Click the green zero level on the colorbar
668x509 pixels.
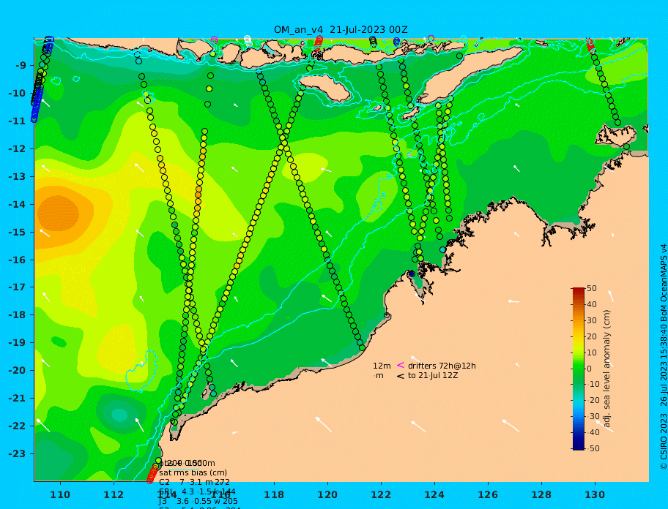(578, 369)
